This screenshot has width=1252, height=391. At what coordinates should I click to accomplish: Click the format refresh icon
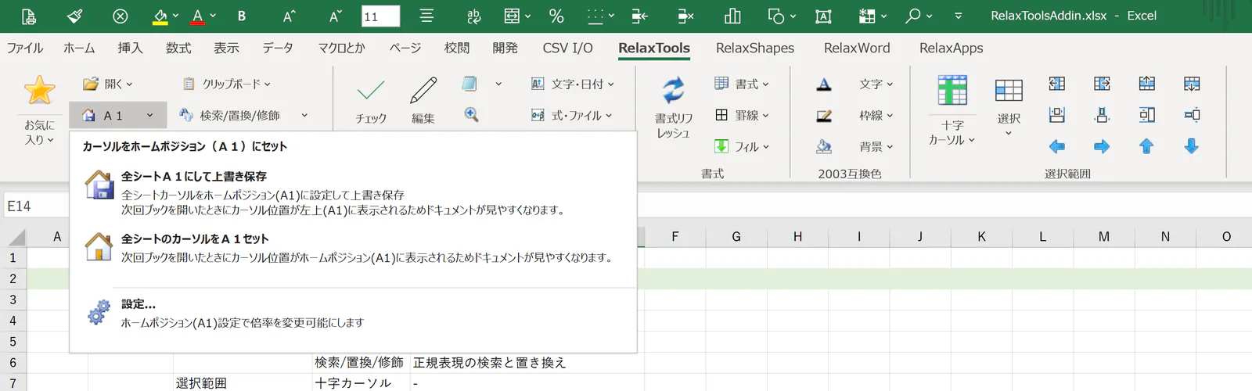673,91
